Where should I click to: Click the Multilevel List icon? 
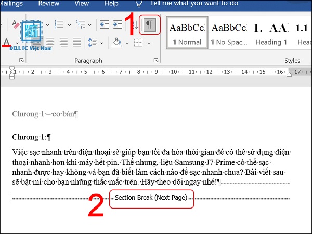point(81,24)
